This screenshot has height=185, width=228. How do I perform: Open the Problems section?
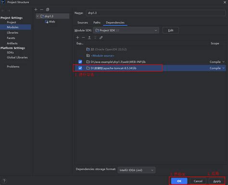click(x=13, y=67)
